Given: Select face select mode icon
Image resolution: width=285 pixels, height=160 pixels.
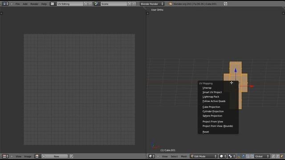Looking at the screenshot, I should (x=282, y=156).
